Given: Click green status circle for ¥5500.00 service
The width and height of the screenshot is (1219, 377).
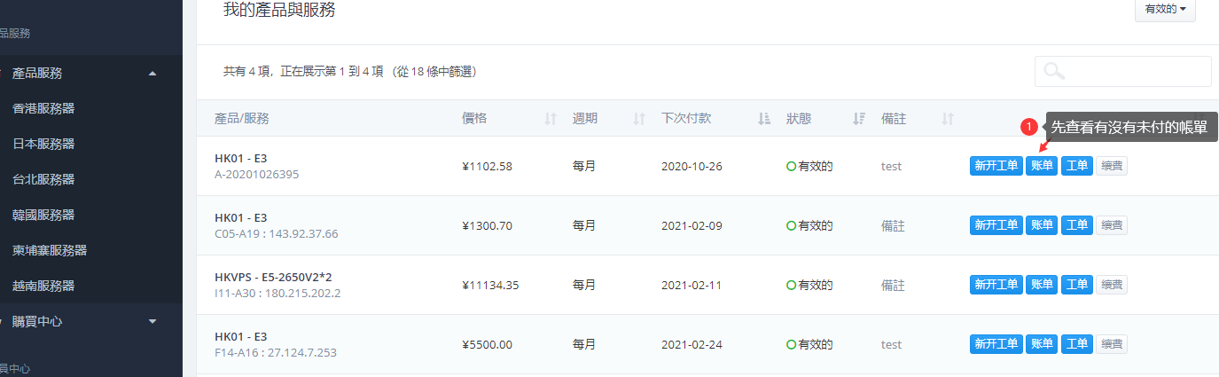Looking at the screenshot, I should pyautogui.click(x=791, y=344).
